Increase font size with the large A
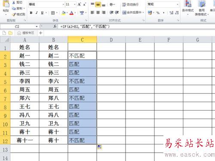Viewport: 215px width, 161px height. [79, 4]
